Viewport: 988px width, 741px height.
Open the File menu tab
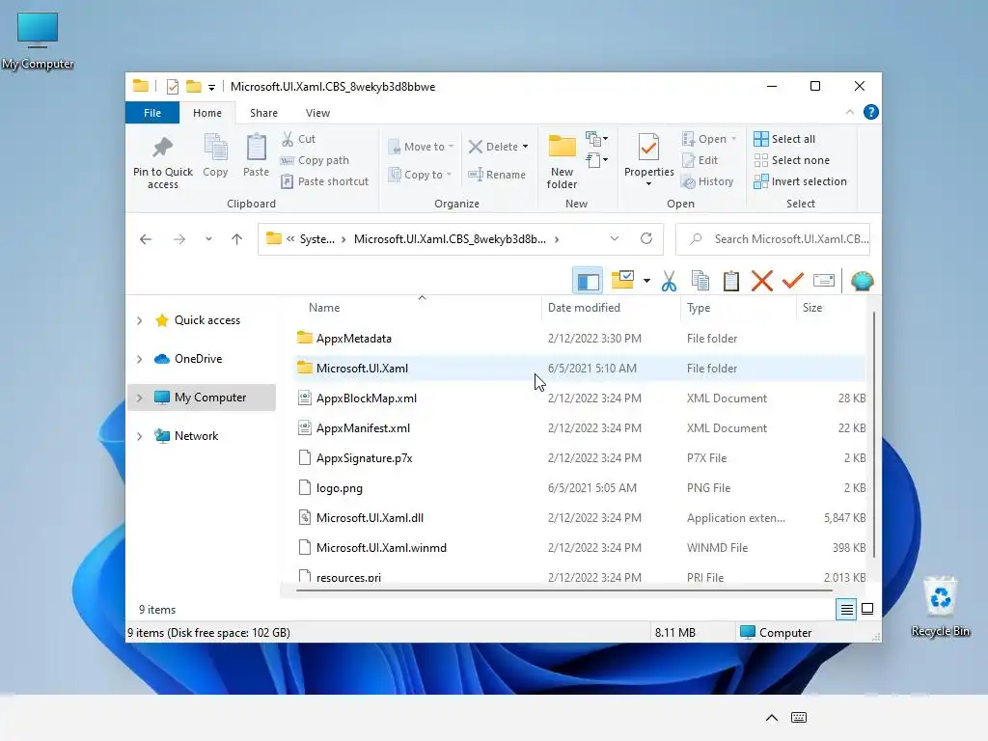coord(152,113)
